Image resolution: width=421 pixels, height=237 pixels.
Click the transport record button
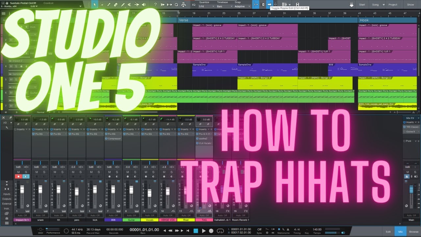(x=211, y=231)
